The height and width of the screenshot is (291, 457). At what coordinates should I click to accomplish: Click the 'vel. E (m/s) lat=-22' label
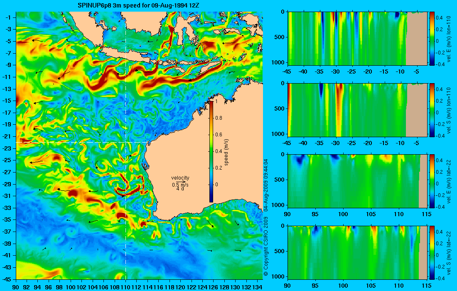click(x=449, y=181)
